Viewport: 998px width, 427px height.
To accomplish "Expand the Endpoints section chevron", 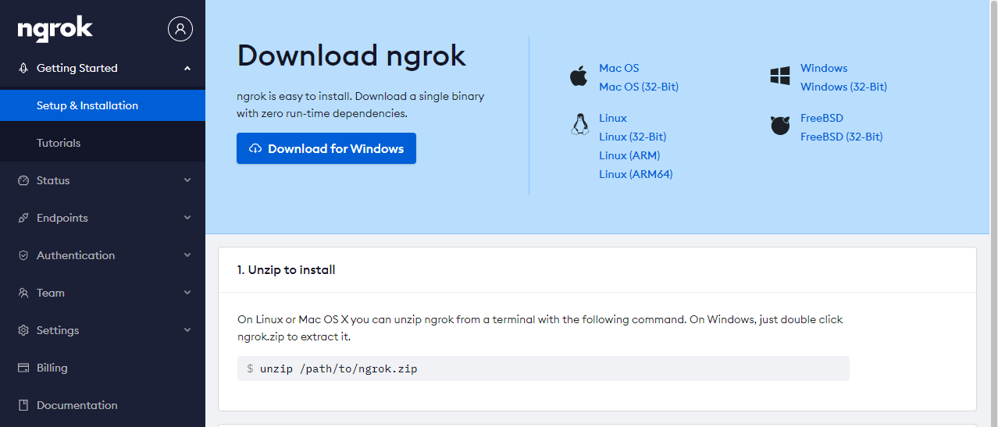I will pyautogui.click(x=187, y=218).
